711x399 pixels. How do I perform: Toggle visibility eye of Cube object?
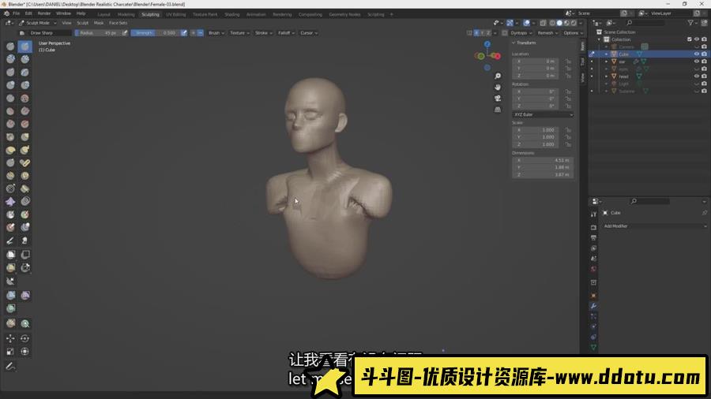coord(697,54)
